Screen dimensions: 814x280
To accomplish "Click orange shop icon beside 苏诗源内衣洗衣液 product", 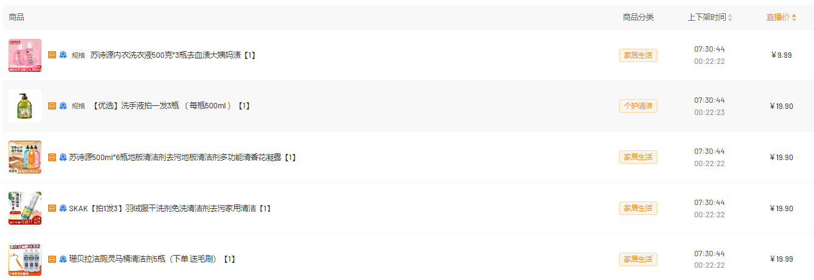I will (52, 55).
